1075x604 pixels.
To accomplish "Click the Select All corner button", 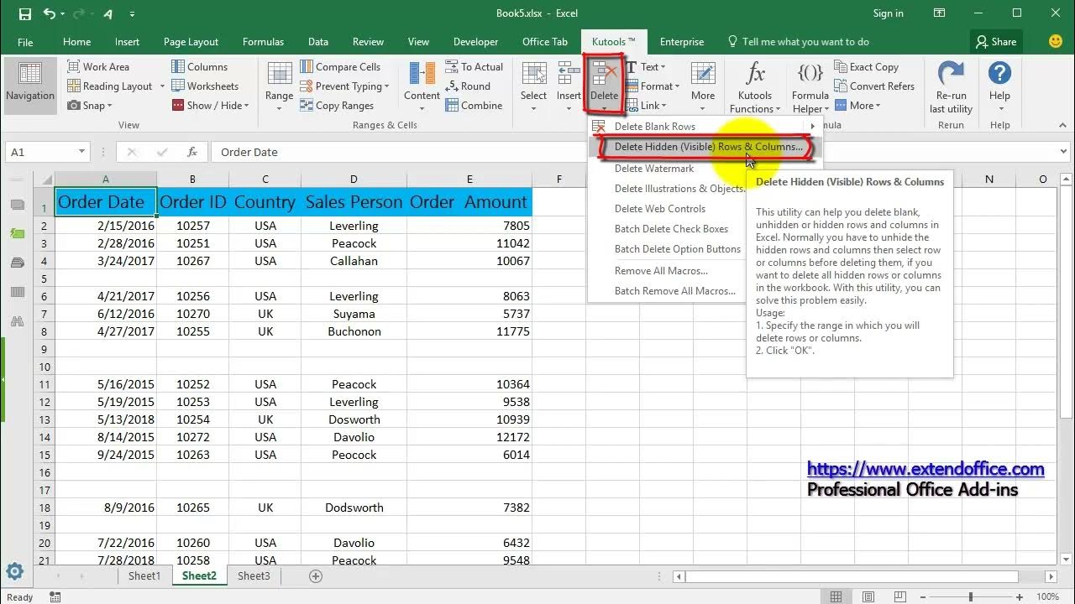I will tap(45, 180).
